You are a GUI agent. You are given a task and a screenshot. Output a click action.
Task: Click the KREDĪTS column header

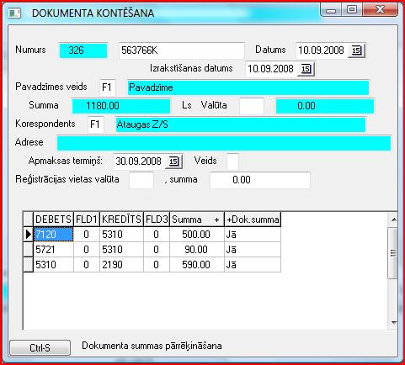(121, 220)
